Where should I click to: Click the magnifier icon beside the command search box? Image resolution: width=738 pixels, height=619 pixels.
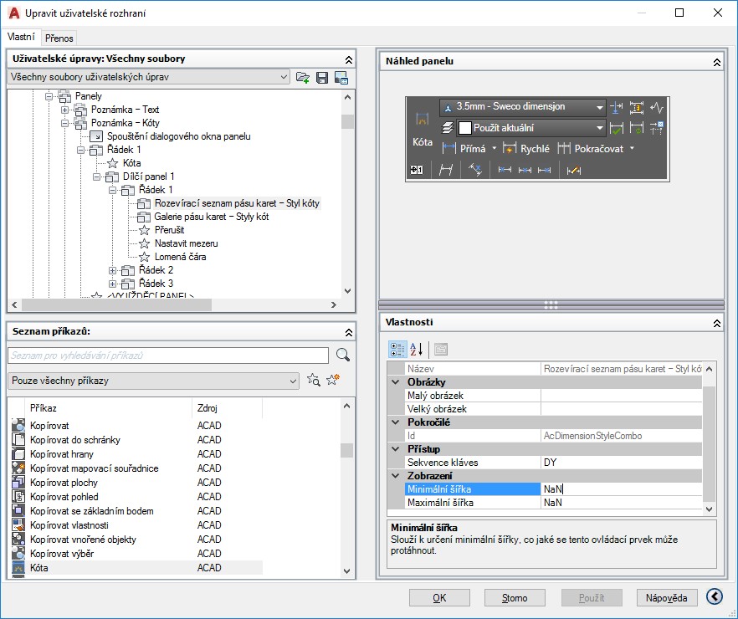click(x=342, y=356)
